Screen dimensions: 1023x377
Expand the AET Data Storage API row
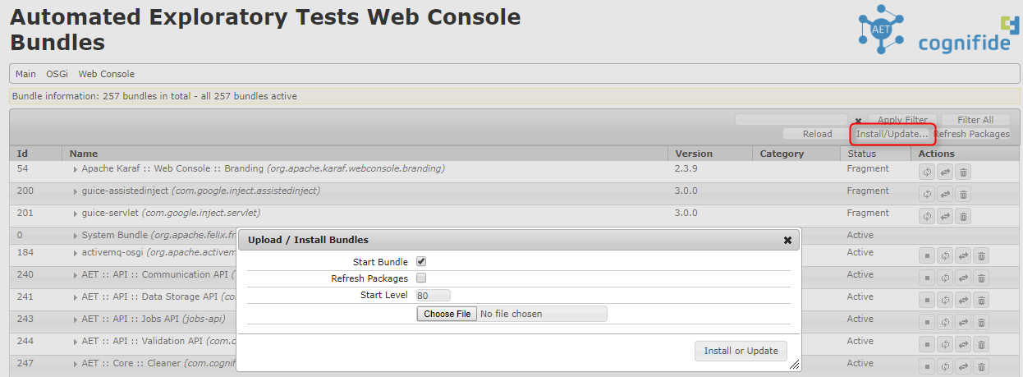76,297
